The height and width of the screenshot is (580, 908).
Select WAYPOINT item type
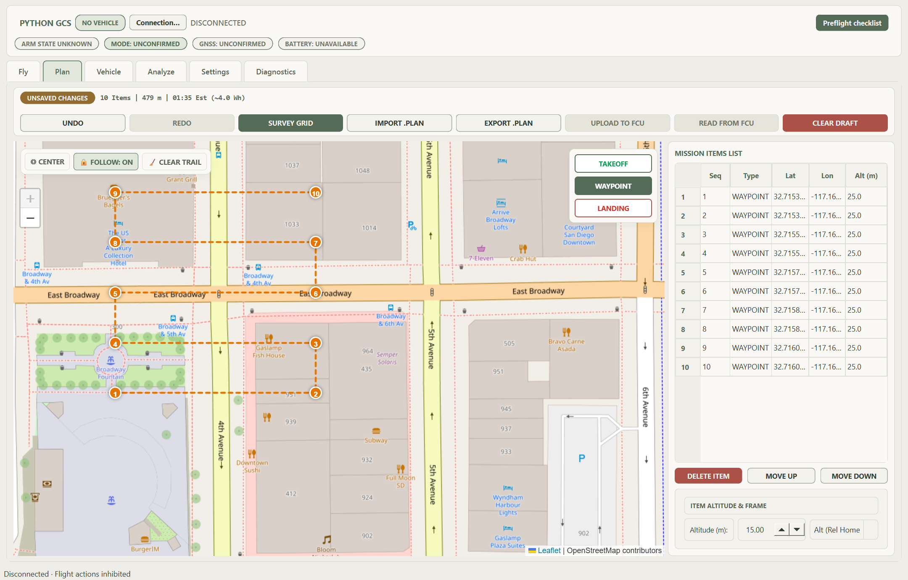pyautogui.click(x=613, y=186)
